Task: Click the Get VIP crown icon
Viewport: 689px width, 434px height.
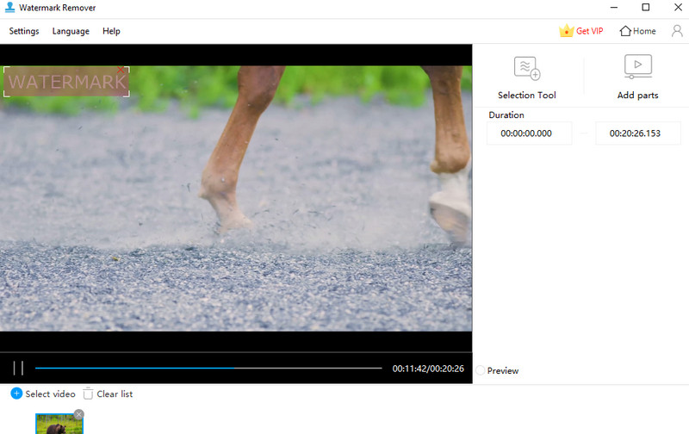Action: pos(566,31)
